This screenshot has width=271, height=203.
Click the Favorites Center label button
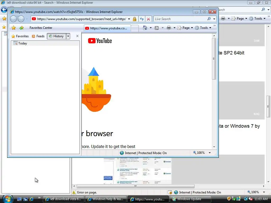41,27
